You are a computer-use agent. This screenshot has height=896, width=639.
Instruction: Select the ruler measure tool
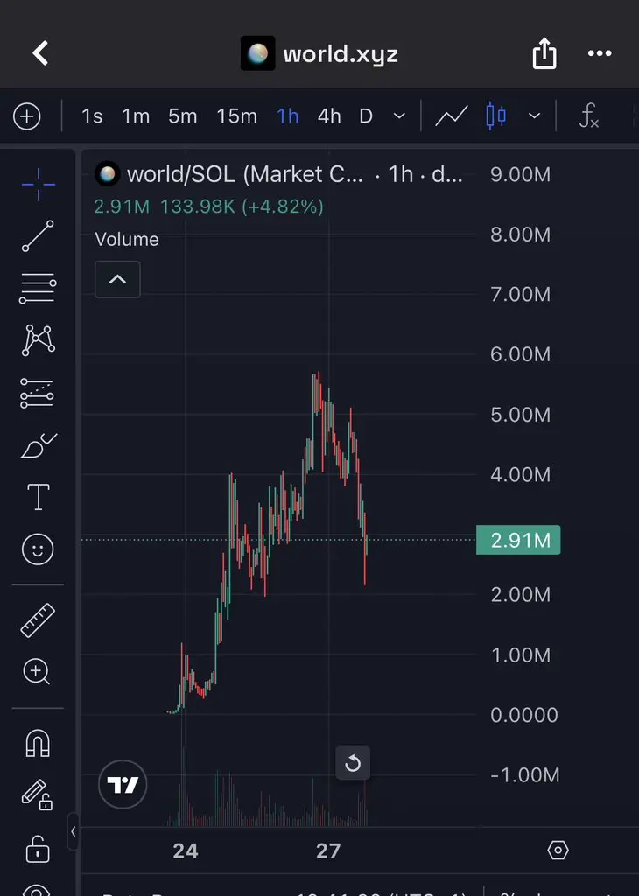coord(38,620)
